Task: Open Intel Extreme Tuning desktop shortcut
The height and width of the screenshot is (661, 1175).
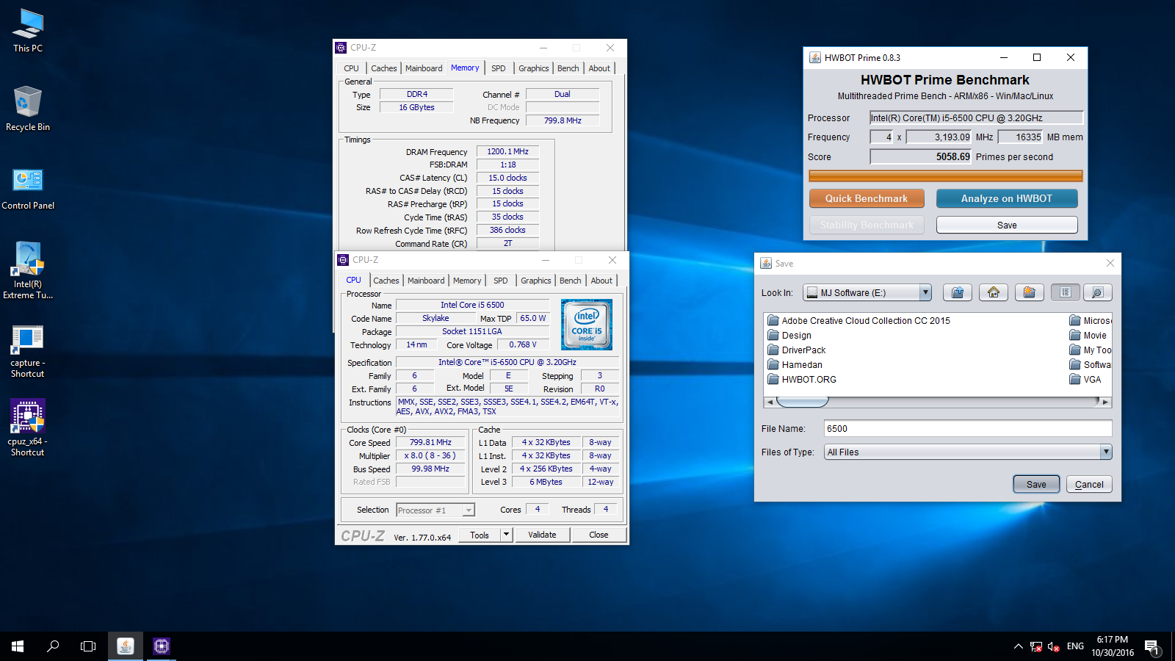Action: 28,270
